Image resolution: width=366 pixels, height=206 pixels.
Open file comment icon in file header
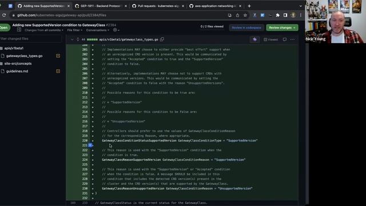pos(285,39)
